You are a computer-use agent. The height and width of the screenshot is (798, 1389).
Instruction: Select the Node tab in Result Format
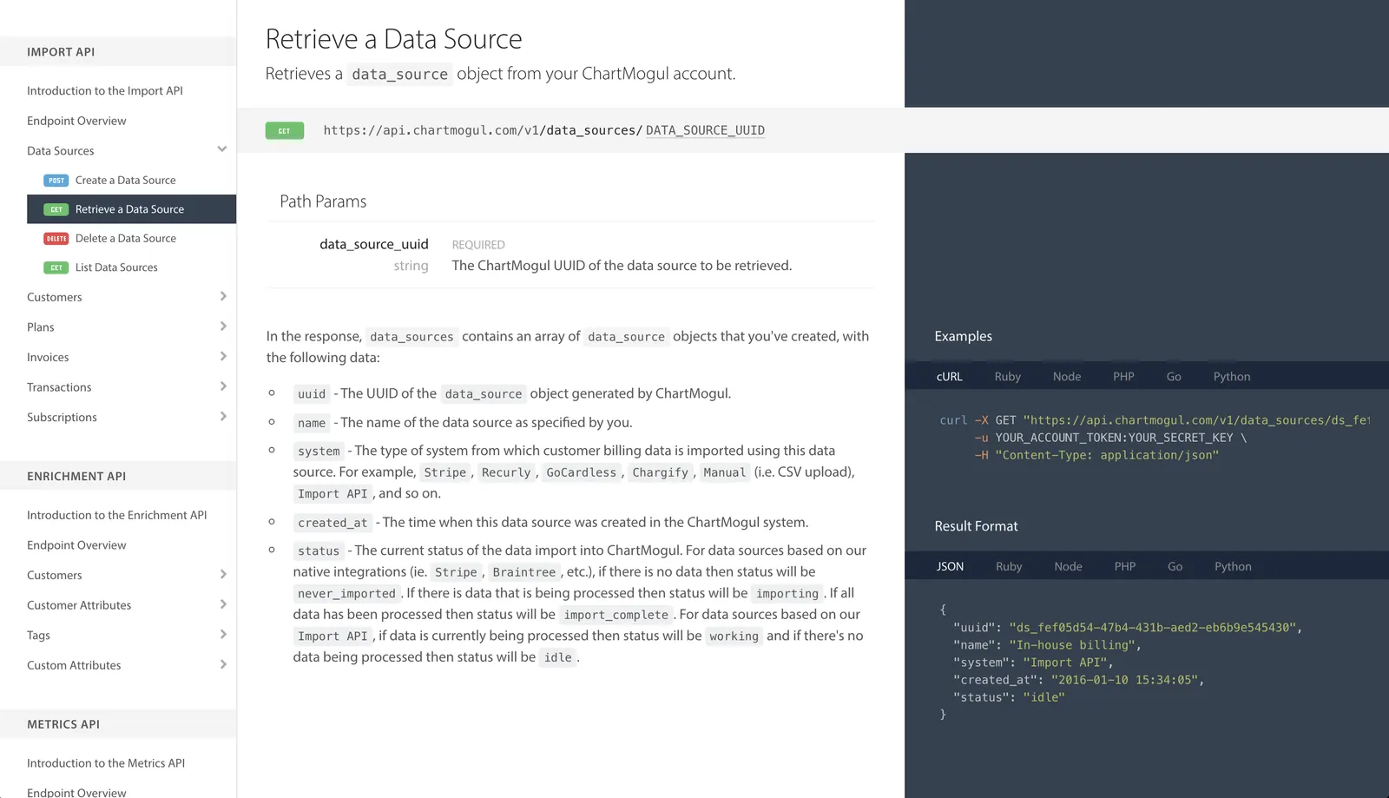pos(1068,567)
